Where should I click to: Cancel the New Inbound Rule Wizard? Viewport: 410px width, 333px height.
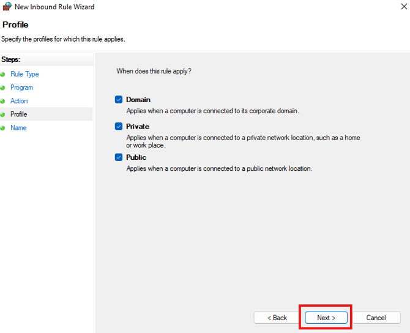point(376,318)
